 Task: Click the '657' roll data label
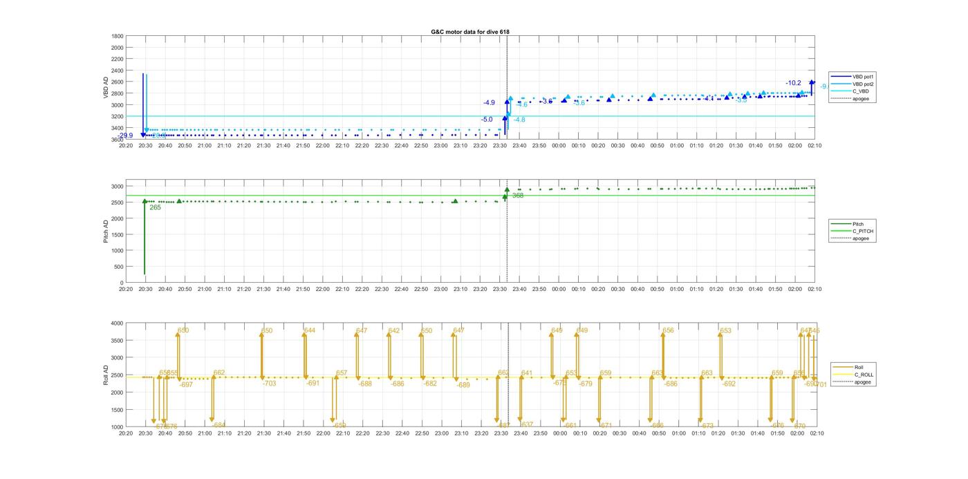342,373
